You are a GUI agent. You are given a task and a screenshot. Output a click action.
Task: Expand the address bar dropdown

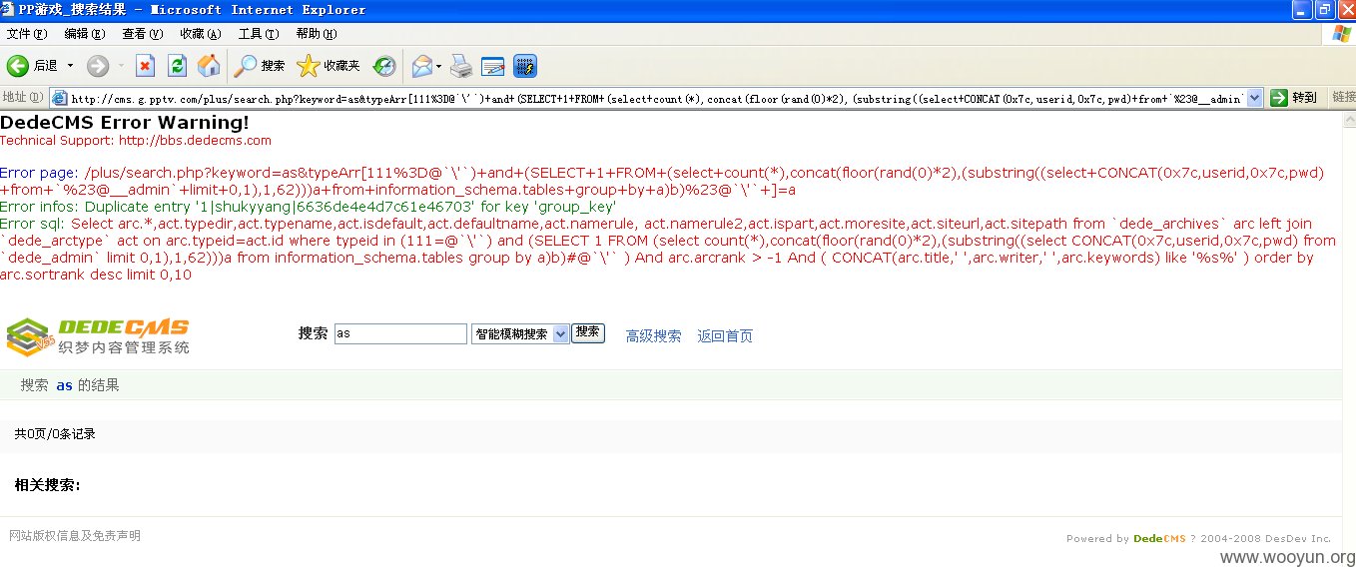point(1253,98)
